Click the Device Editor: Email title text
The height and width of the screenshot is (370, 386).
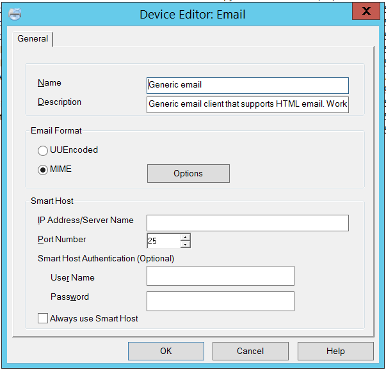193,14
